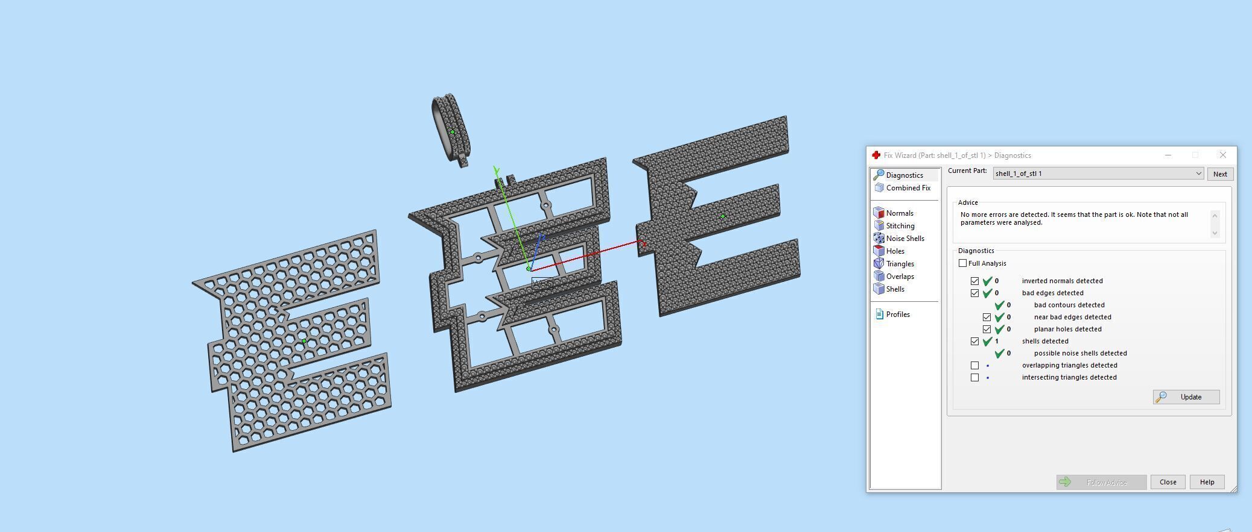This screenshot has height=532, width=1252.
Task: Toggle bad edges detected checkbox
Action: 974,293
